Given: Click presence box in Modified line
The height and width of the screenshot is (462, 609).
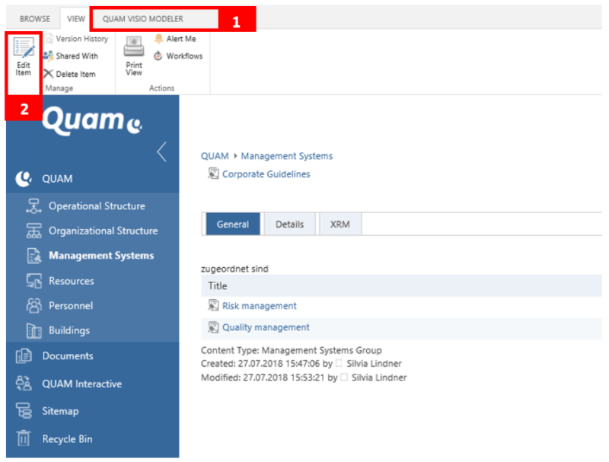Looking at the screenshot, I should coord(344,378).
